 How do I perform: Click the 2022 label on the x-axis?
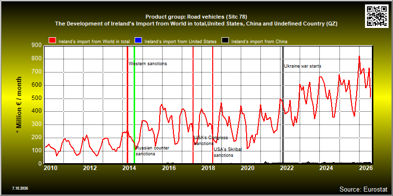287,168
